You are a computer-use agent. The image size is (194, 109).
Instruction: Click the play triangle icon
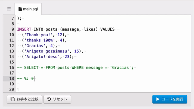click(x=158, y=99)
